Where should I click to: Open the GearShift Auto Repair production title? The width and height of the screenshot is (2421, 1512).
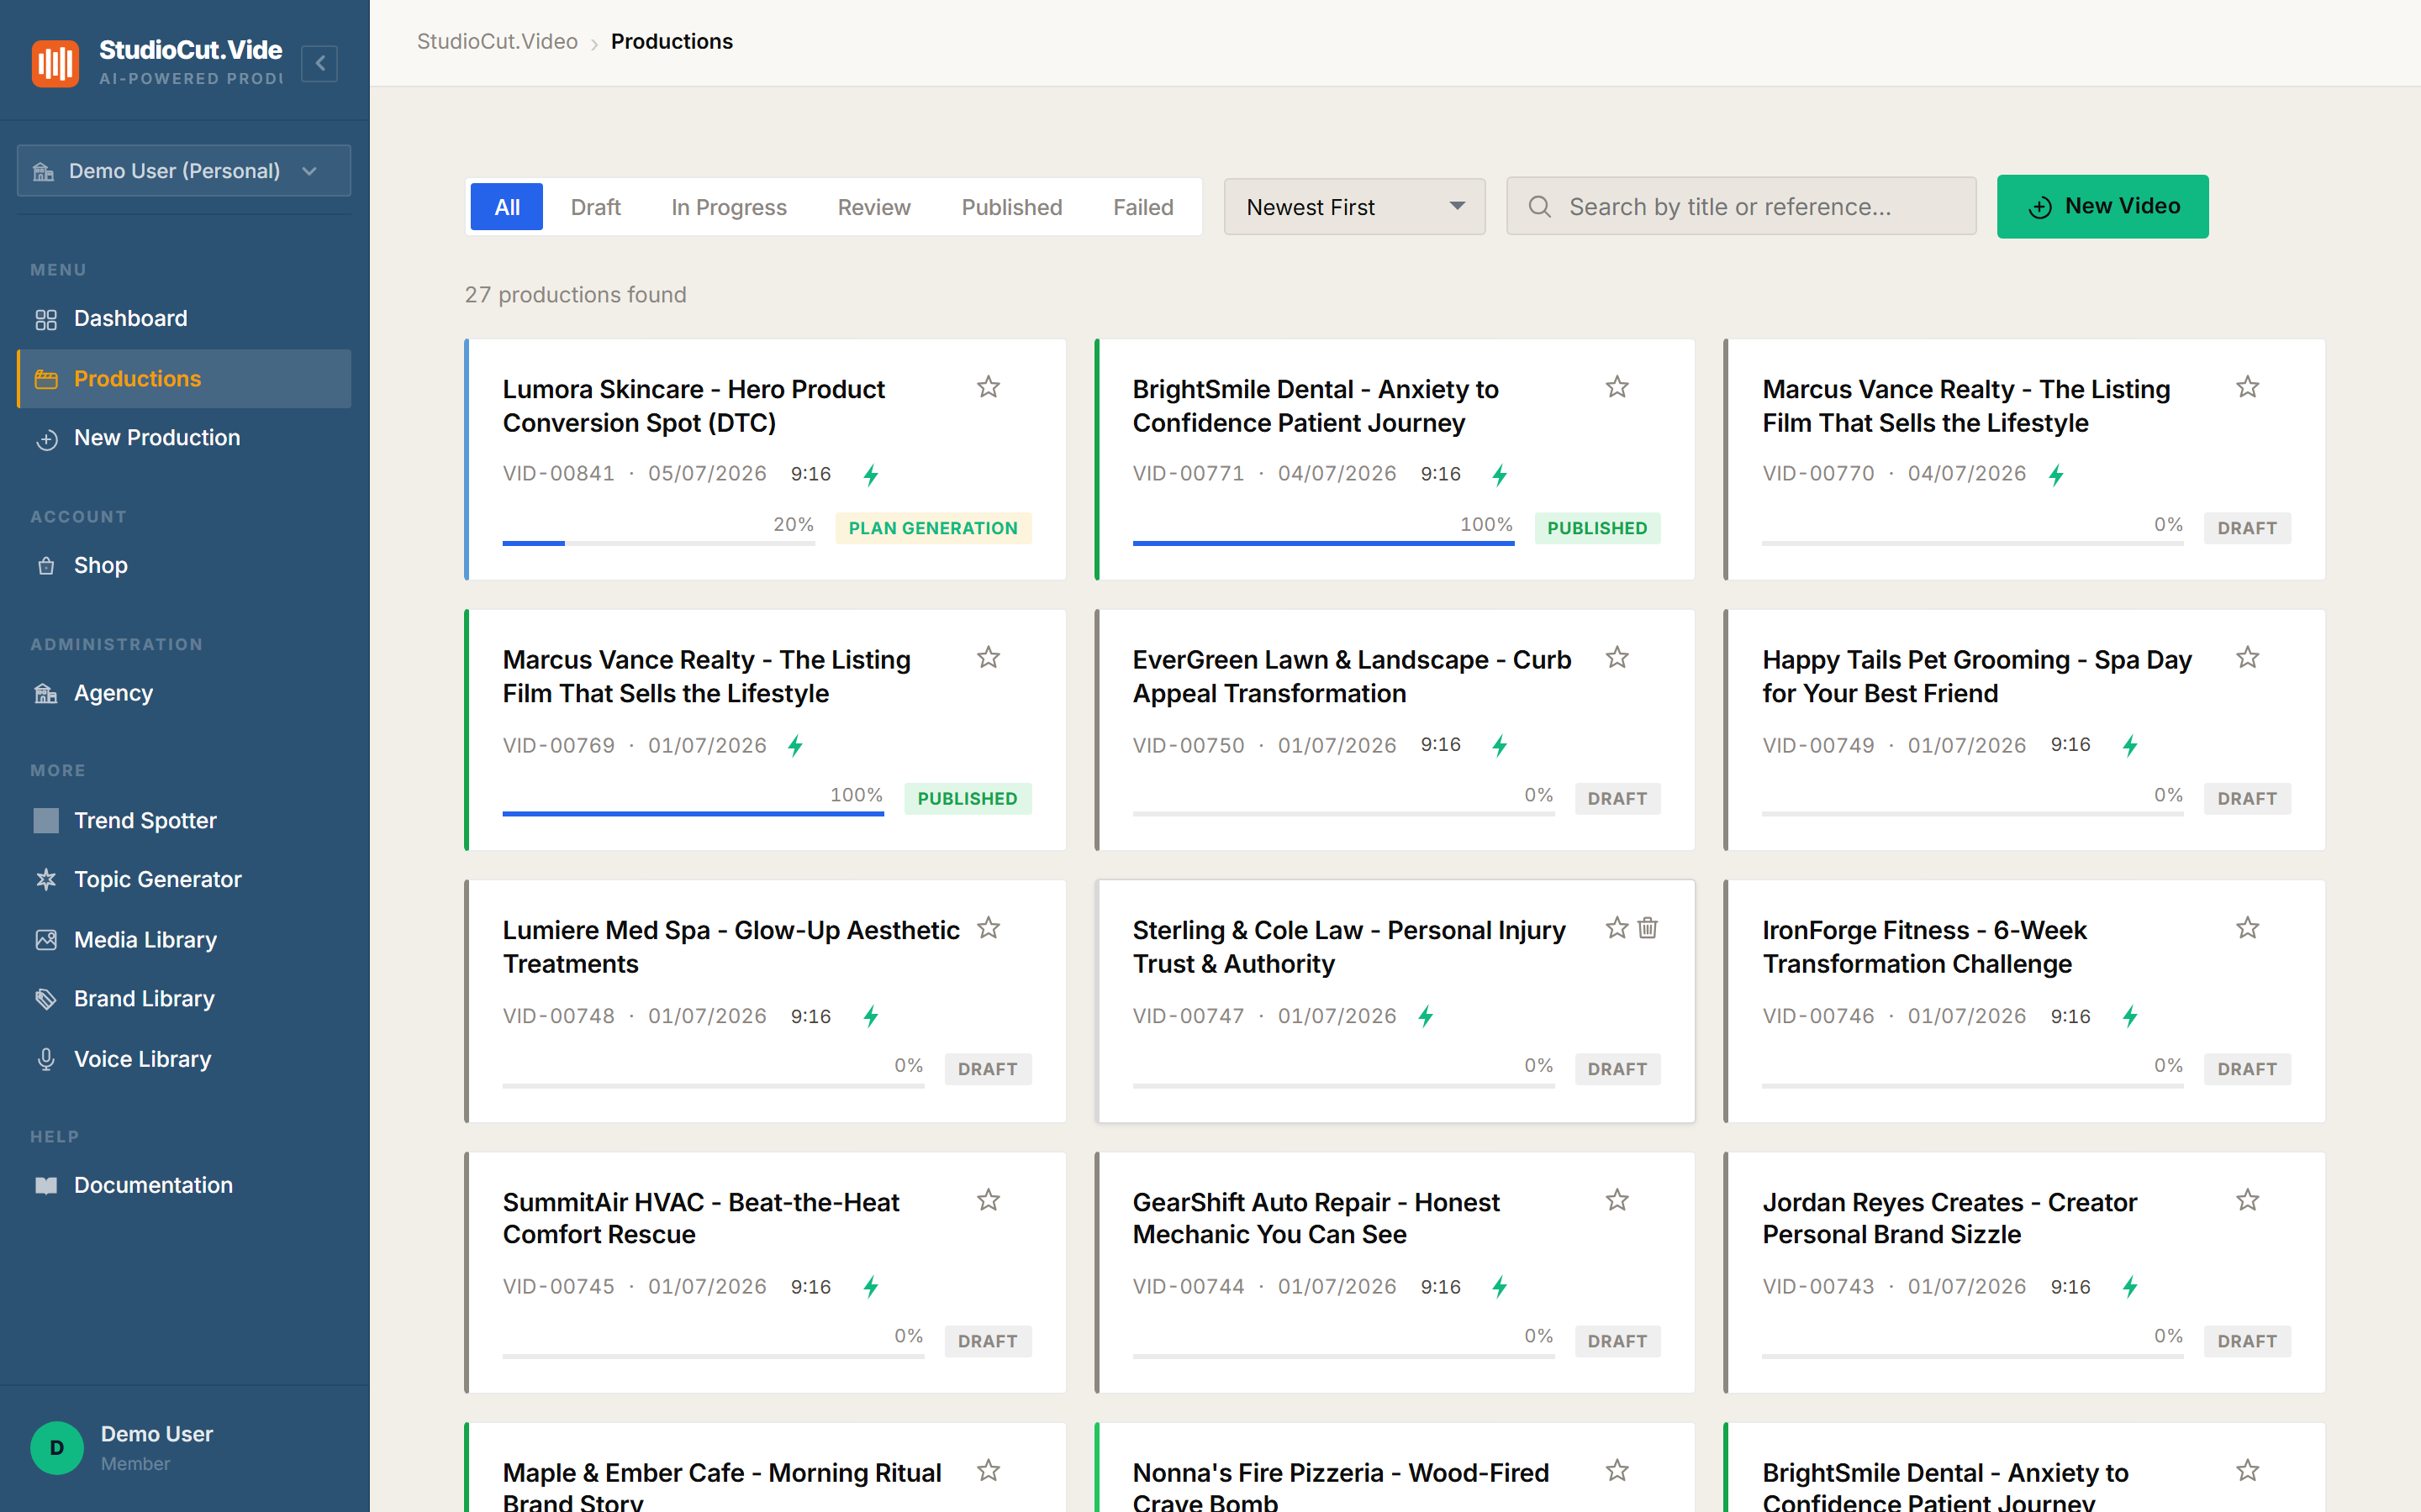(1316, 1218)
